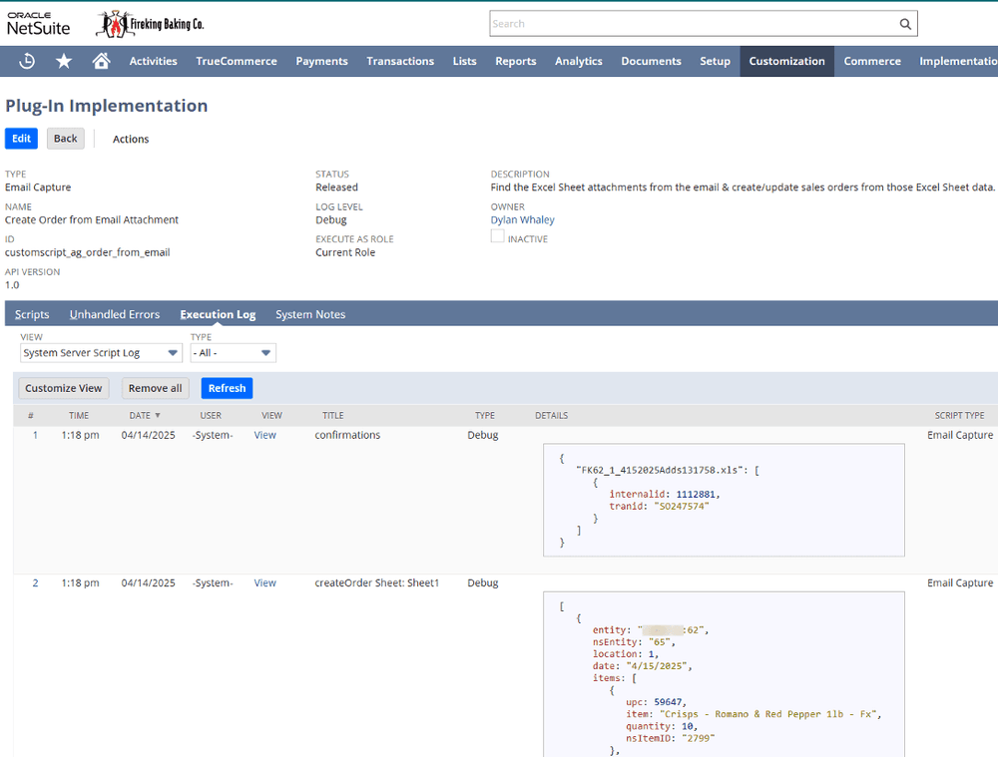The width and height of the screenshot is (998, 757).
Task: Open the Actions menu
Action: tap(130, 138)
